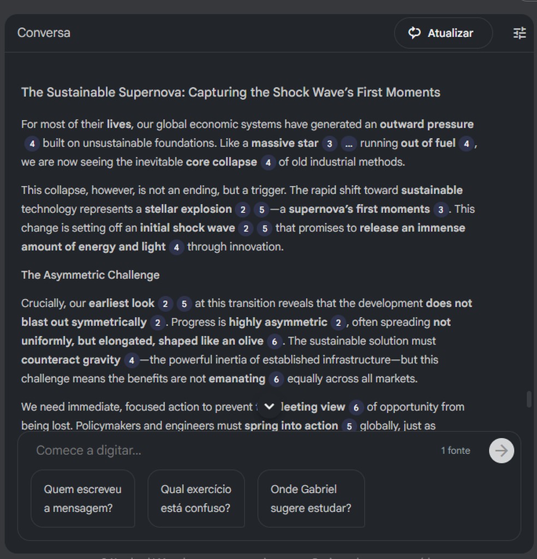Open citation 5 after initial shock wave
This screenshot has width=537, height=559.
click(x=264, y=228)
